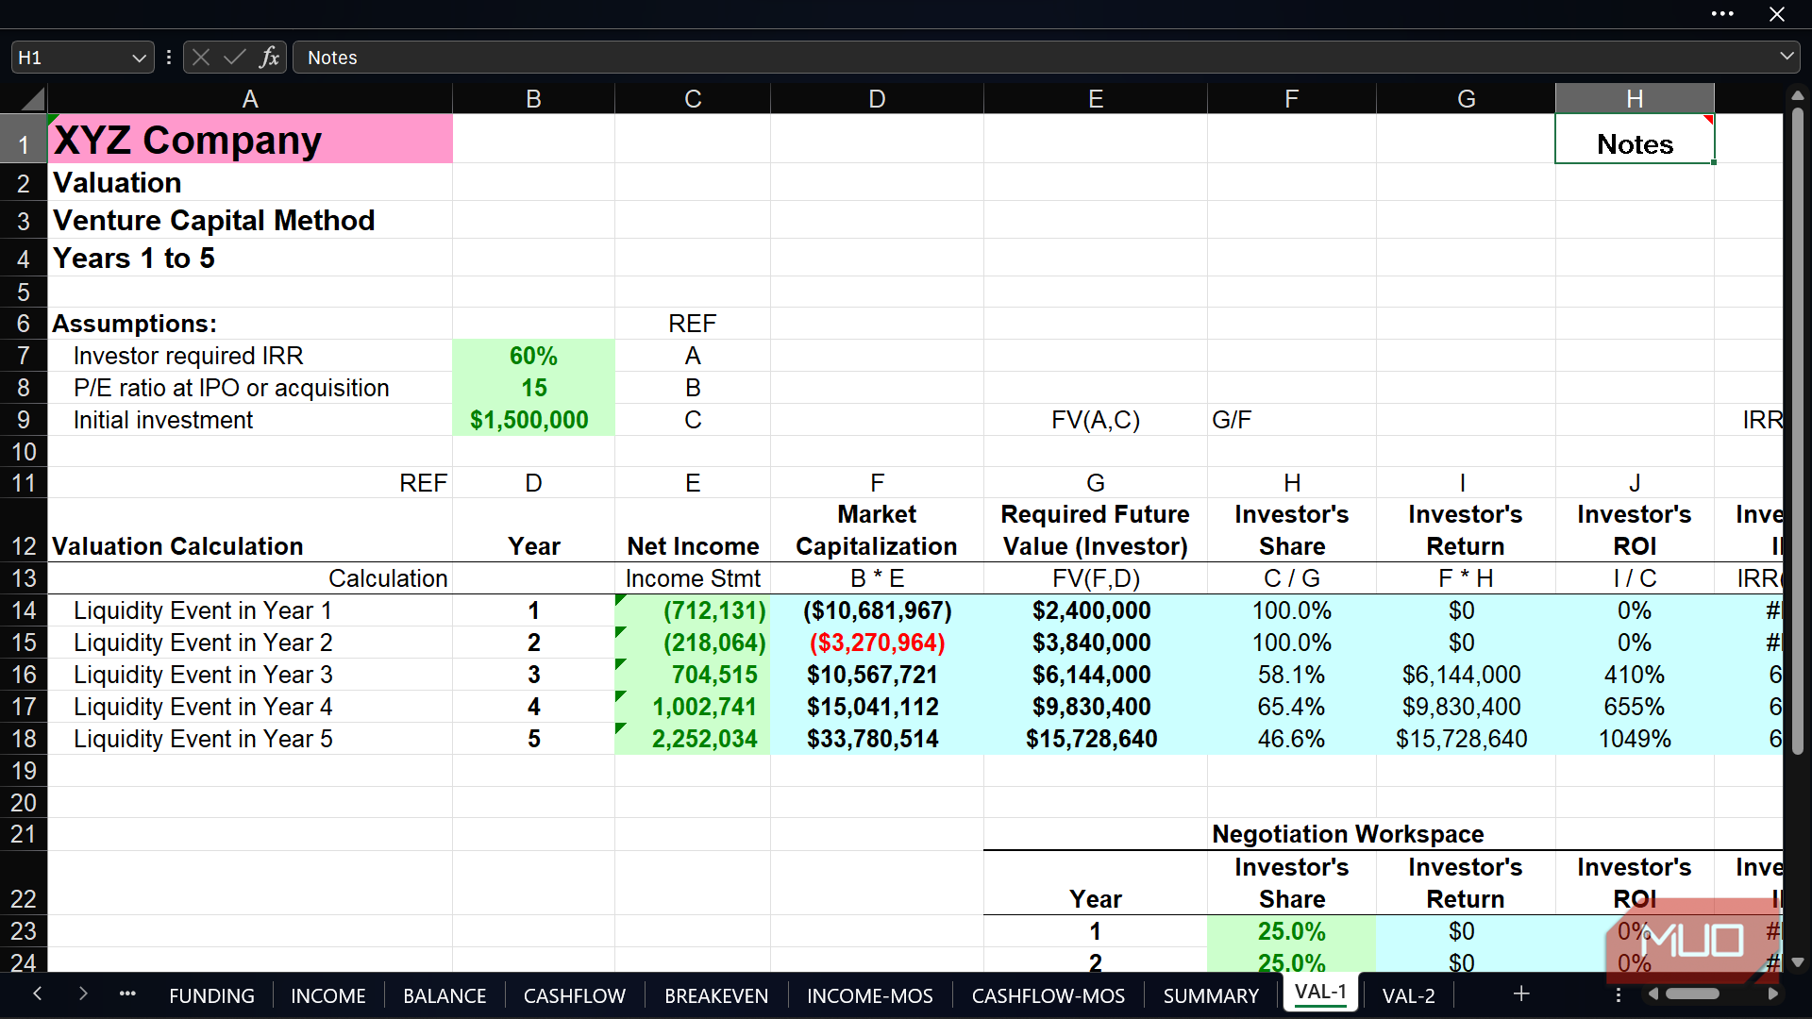Show next sheet tabs with right arrow
The height and width of the screenshot is (1019, 1812).
[83, 994]
